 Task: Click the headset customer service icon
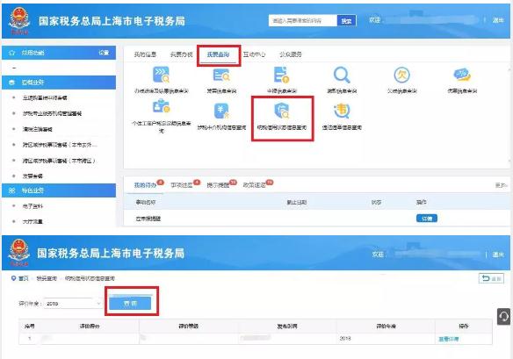pyautogui.click(x=503, y=317)
